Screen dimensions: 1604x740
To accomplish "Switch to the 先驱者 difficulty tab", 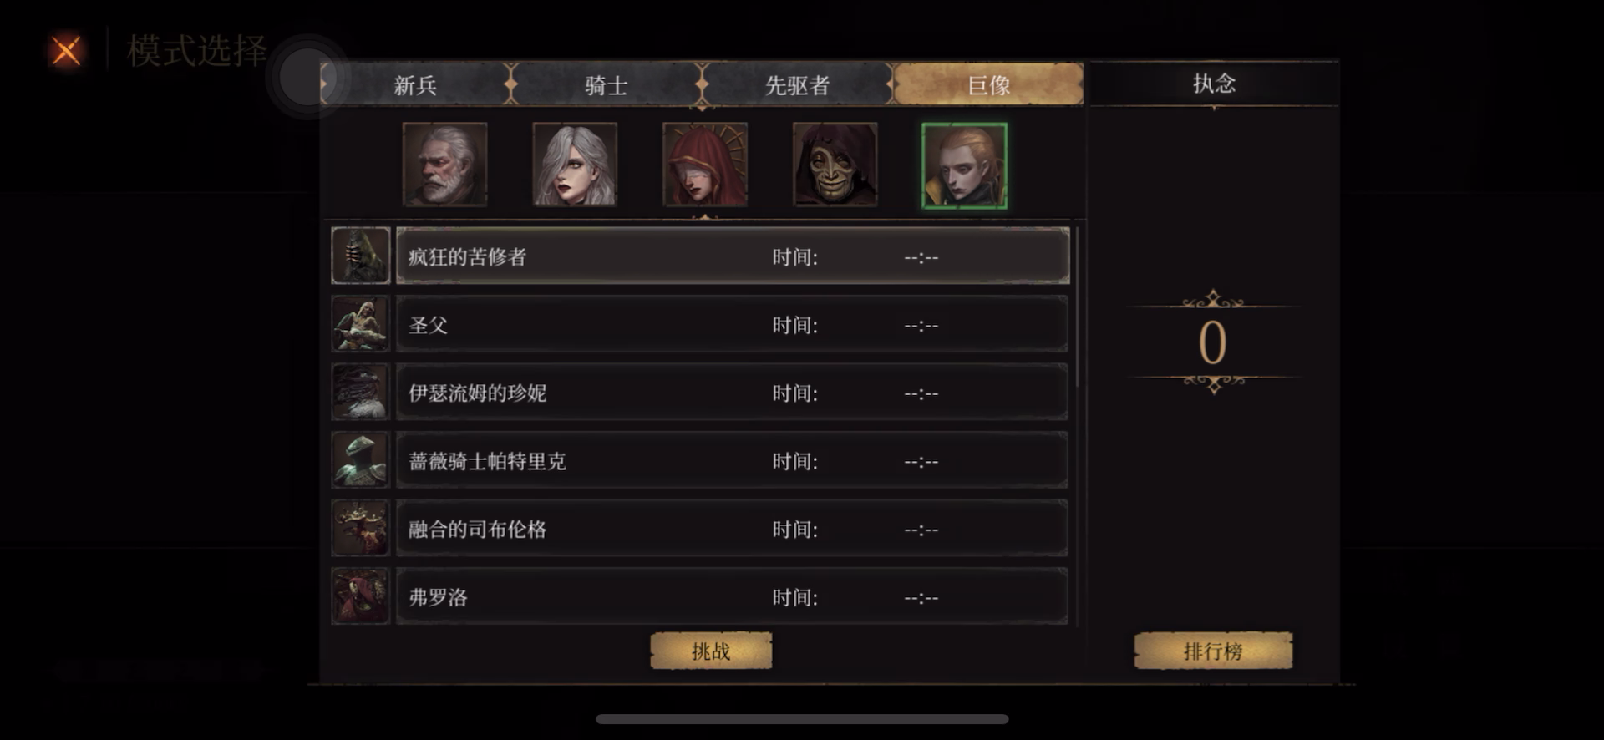I will 797,84.
